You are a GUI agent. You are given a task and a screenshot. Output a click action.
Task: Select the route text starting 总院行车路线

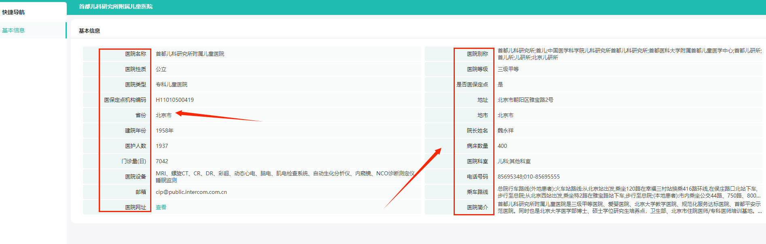[x=629, y=192]
